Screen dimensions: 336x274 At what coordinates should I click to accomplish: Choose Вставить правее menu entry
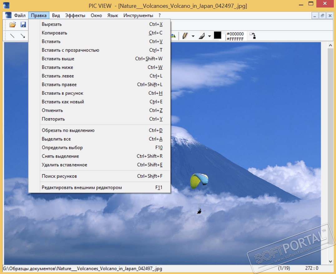(100, 84)
